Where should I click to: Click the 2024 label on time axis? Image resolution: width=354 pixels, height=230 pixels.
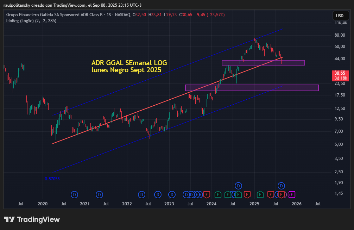click(x=211, y=204)
